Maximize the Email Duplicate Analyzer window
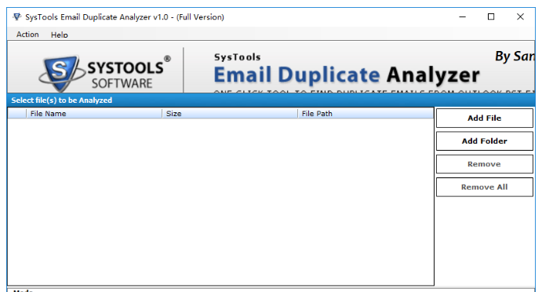 [x=491, y=16]
